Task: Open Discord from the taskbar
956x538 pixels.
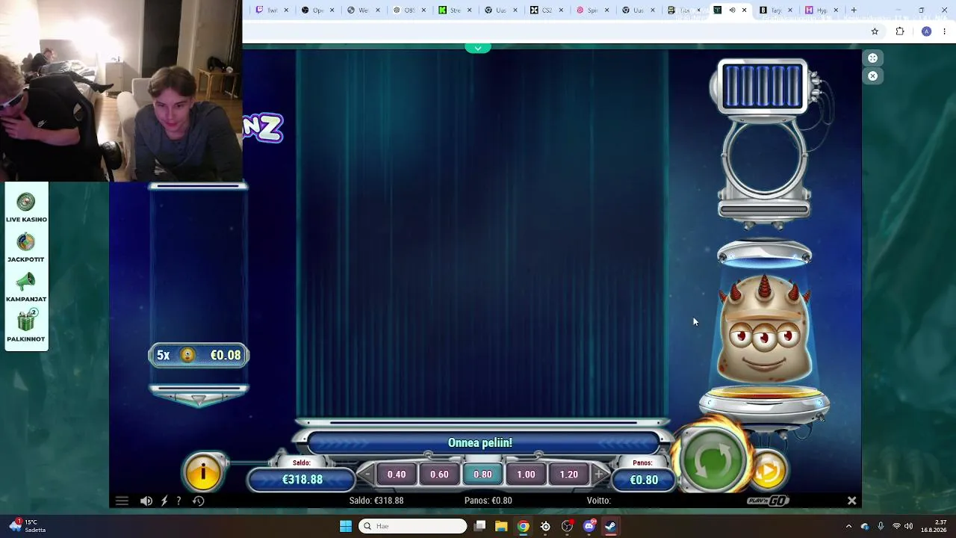Action: pos(589,526)
